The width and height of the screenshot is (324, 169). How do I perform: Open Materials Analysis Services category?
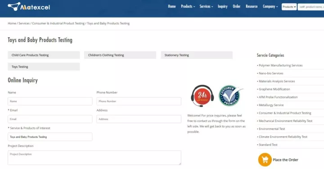click(x=276, y=81)
